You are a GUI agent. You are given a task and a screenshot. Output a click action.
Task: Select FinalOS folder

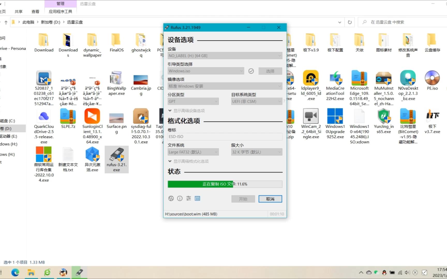point(116,43)
